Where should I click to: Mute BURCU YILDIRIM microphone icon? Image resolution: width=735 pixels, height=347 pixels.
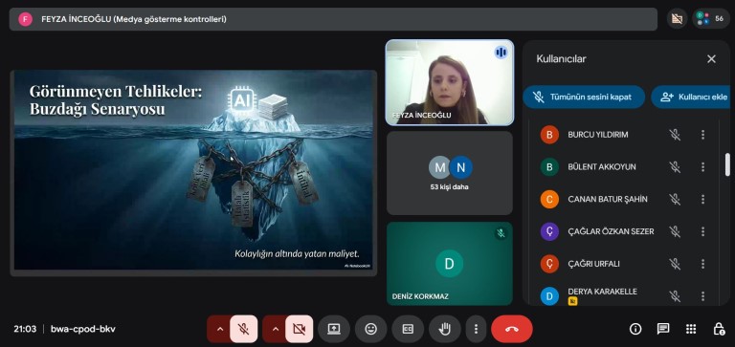click(x=675, y=135)
